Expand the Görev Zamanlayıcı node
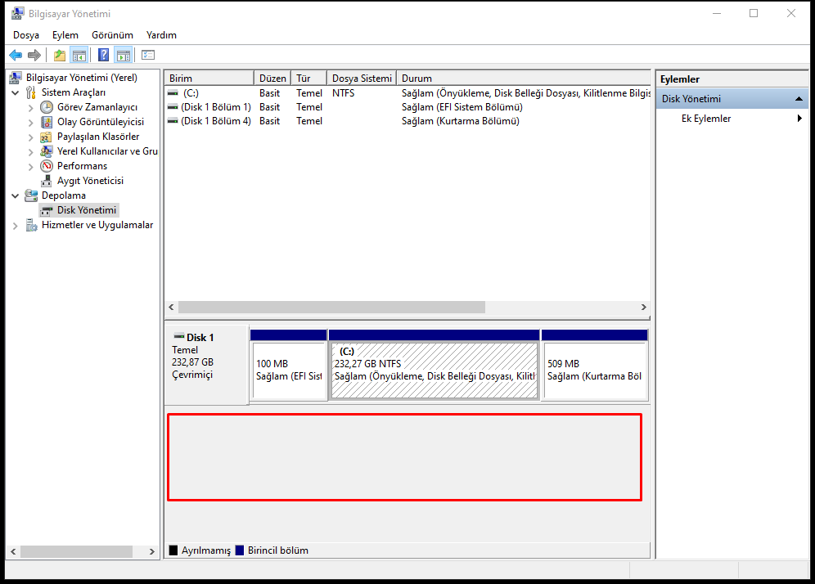The width and height of the screenshot is (815, 584). coord(30,107)
